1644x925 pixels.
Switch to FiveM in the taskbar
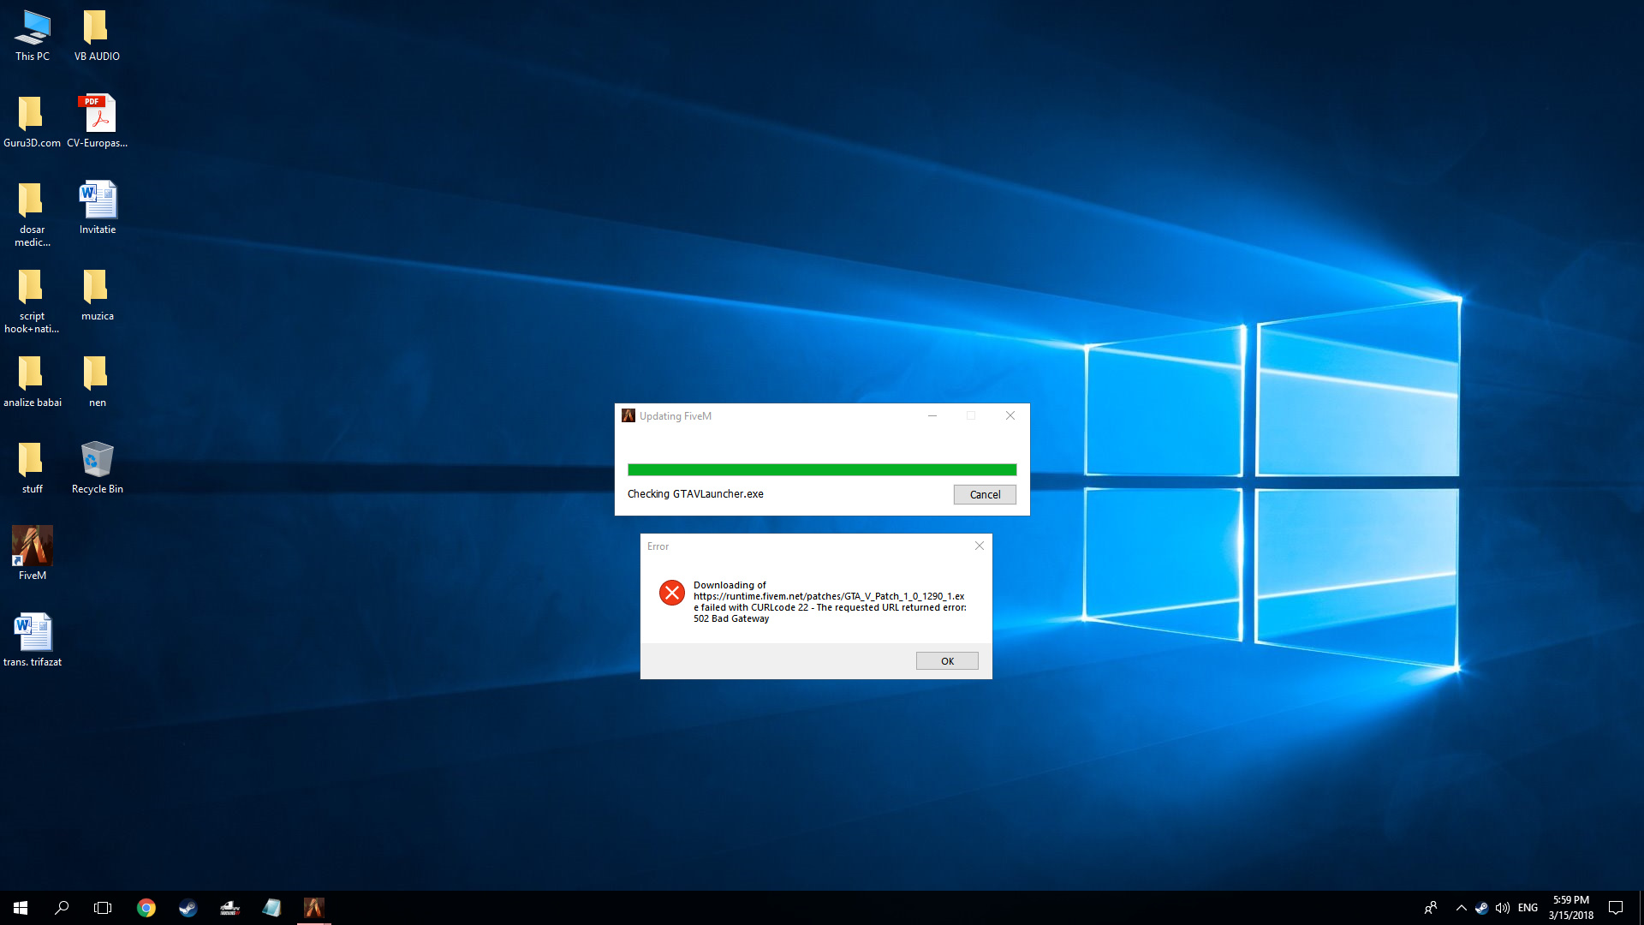pyautogui.click(x=314, y=908)
